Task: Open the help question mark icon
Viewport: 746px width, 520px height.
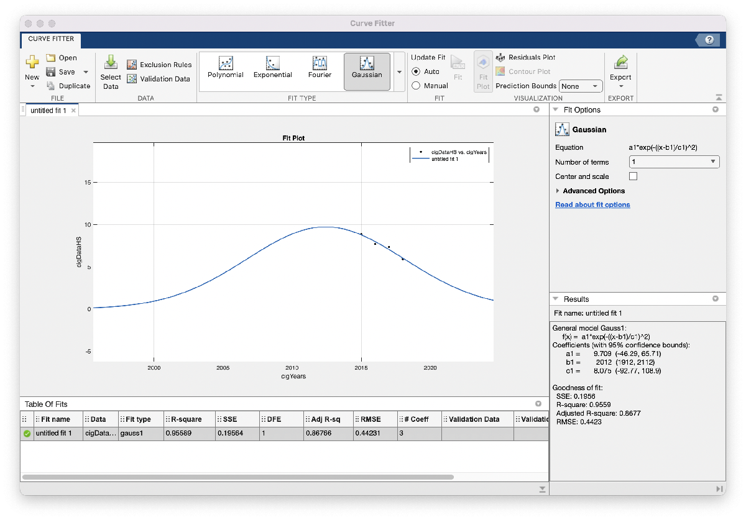Action: 709,40
